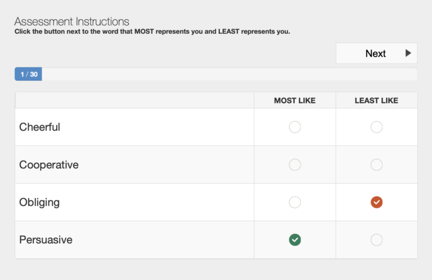Pick LEAST LIKE for Persuasive
This screenshot has height=280, width=432.
[x=376, y=240]
